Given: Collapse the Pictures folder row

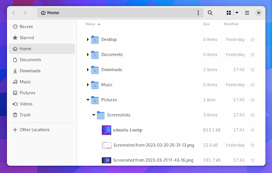Looking at the screenshot, I should (88, 100).
